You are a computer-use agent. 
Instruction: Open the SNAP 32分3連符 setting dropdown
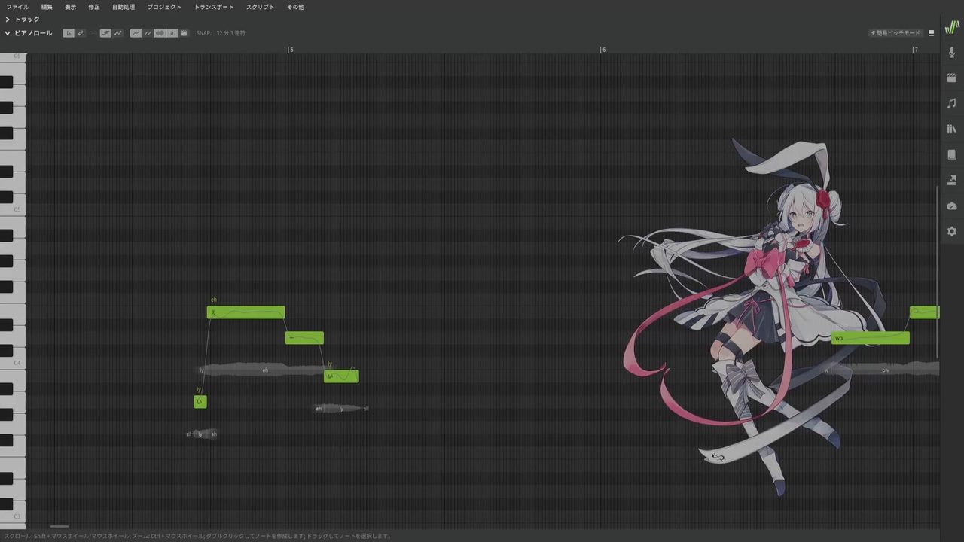click(221, 33)
